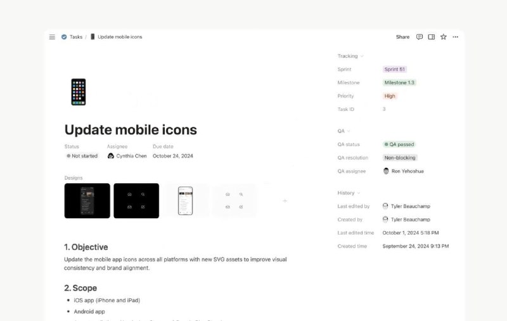Edit the due date October 24, 2024

tap(172, 156)
